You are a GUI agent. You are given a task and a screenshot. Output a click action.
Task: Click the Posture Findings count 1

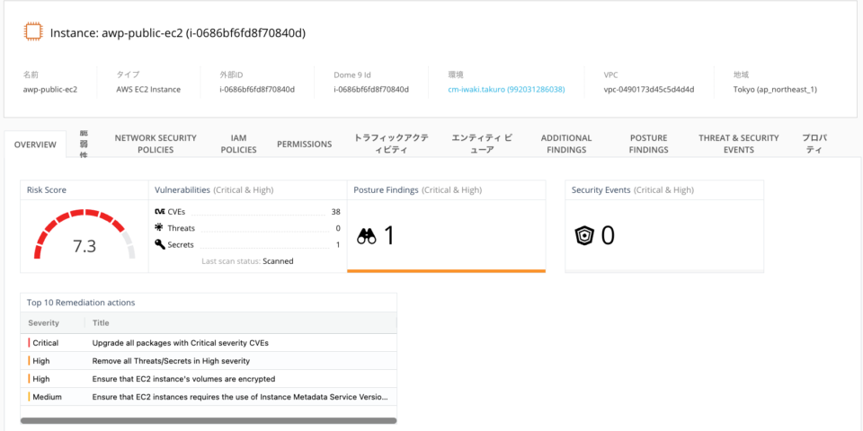[x=389, y=236]
